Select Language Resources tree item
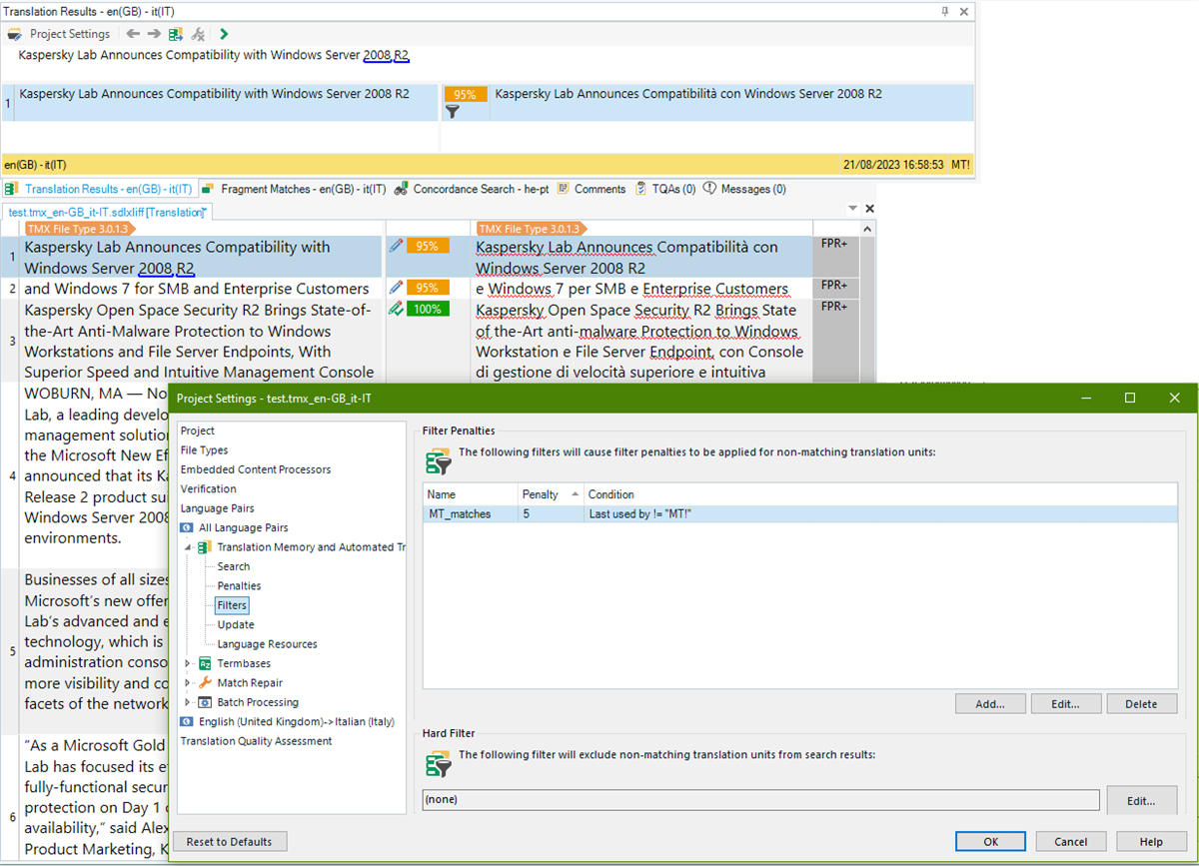Viewport: 1199px width, 866px height. pyautogui.click(x=267, y=644)
